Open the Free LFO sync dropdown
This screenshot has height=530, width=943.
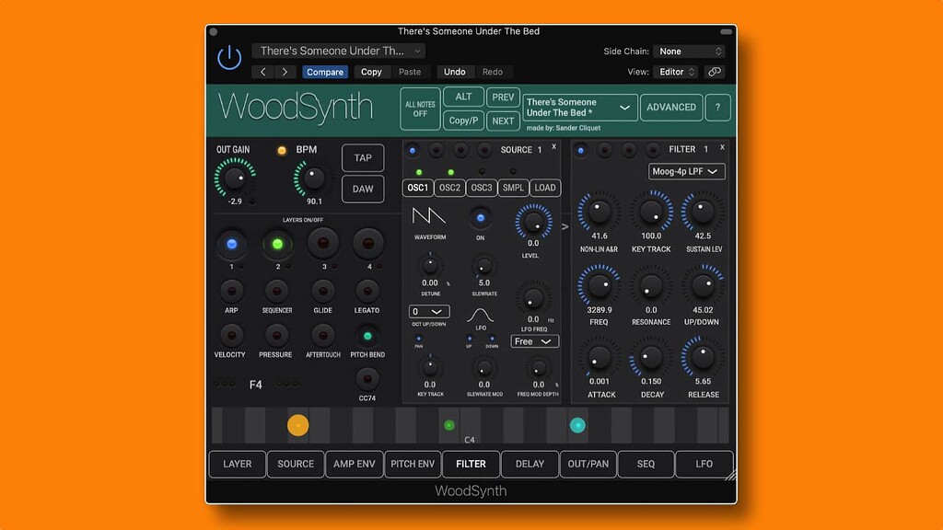pos(534,341)
